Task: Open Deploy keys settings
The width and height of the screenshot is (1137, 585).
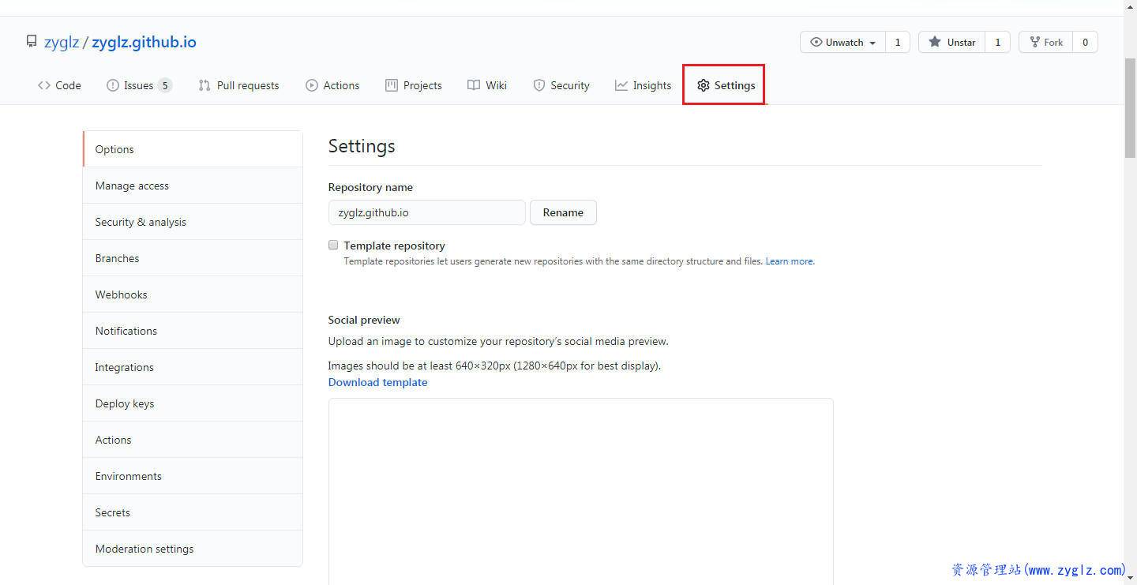Action: (x=193, y=403)
